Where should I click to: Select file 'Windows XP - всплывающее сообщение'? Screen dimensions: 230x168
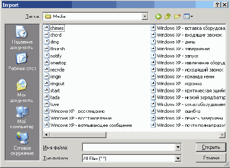pos(88,125)
